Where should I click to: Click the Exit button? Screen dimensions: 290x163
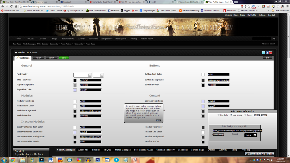[267, 58]
